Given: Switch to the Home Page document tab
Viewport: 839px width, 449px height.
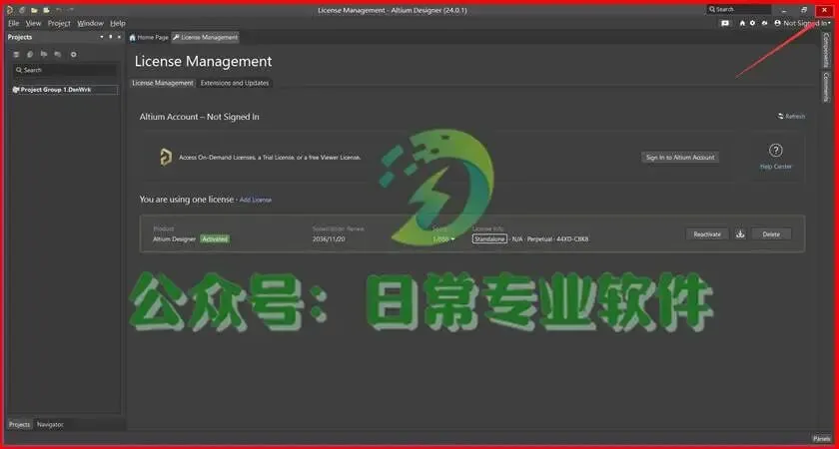Looking at the screenshot, I should [149, 38].
